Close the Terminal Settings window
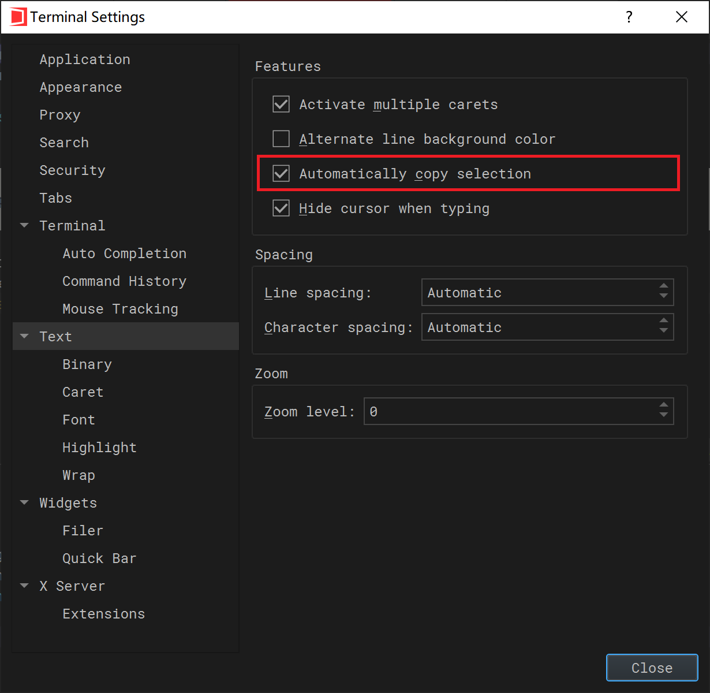This screenshot has width=710, height=693. (682, 17)
